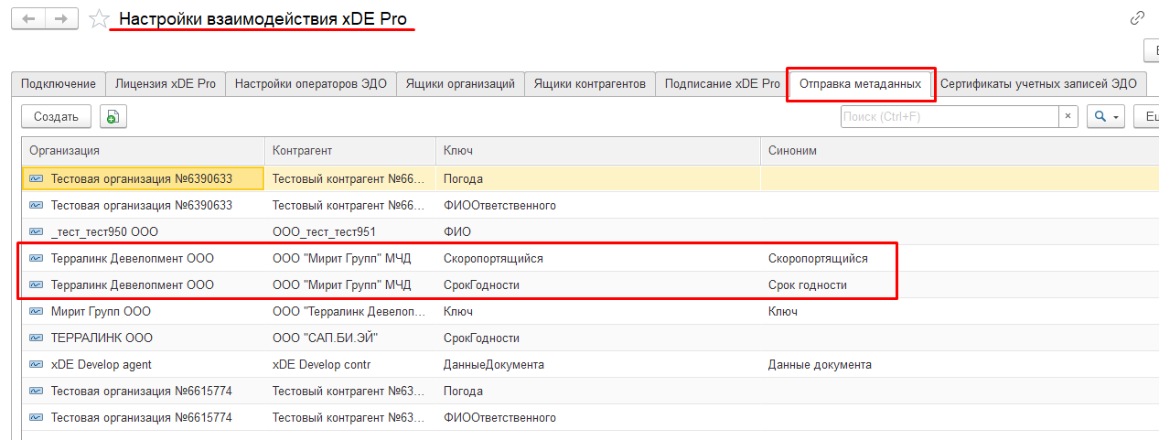Click the row icon for Мирит Групп ООО

point(37,311)
